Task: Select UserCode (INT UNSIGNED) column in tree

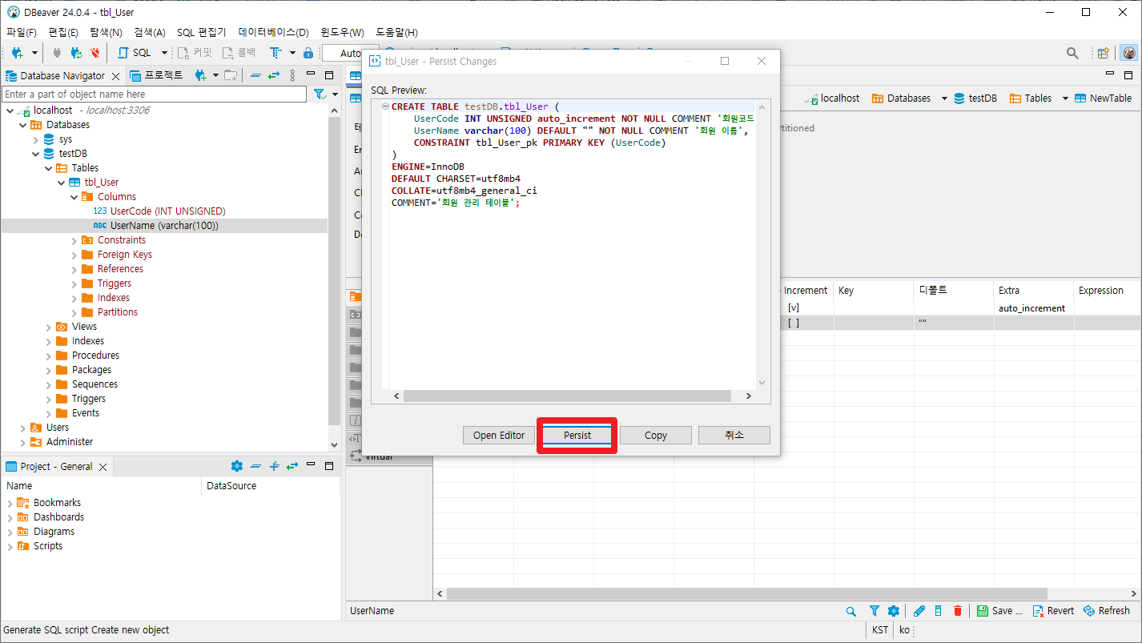Action: (x=167, y=211)
